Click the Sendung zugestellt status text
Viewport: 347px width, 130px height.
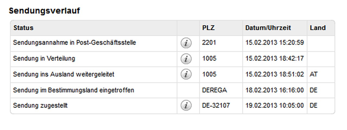40,105
